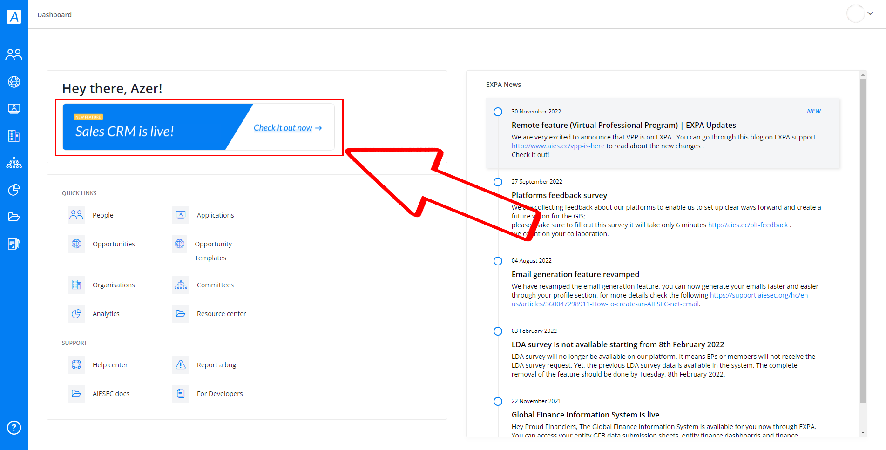This screenshot has width=886, height=450.
Task: Open Report a bug support link
Action: click(216, 365)
